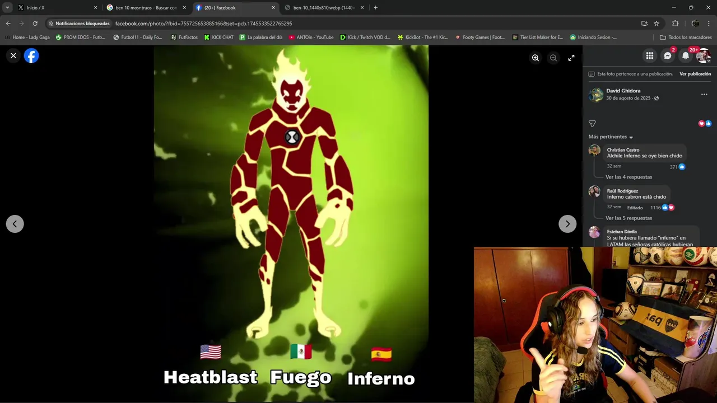Viewport: 717px width, 403px height.
Task: Open the PROMIEDOS bookmark
Action: tap(80, 38)
